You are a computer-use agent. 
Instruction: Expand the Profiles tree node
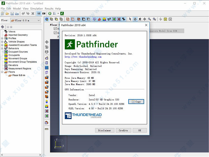coord(2,38)
